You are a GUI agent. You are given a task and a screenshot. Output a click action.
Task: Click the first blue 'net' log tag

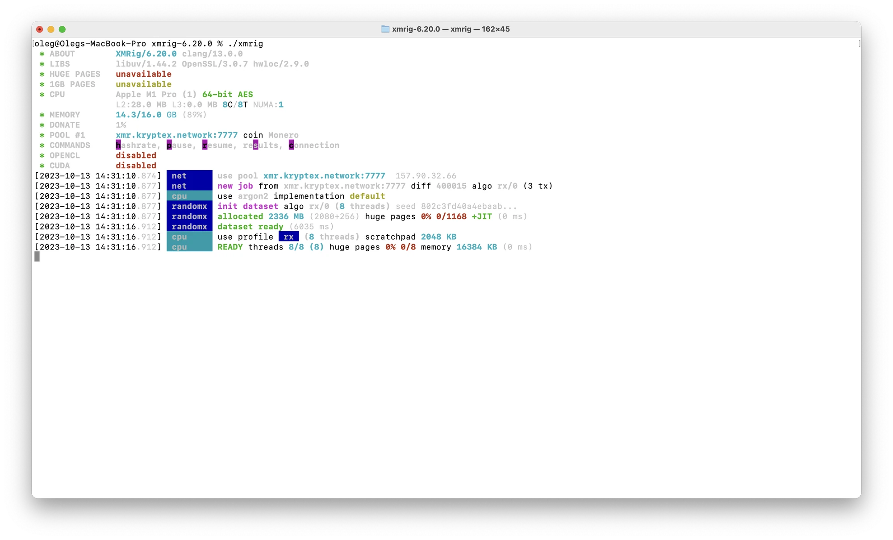click(189, 176)
